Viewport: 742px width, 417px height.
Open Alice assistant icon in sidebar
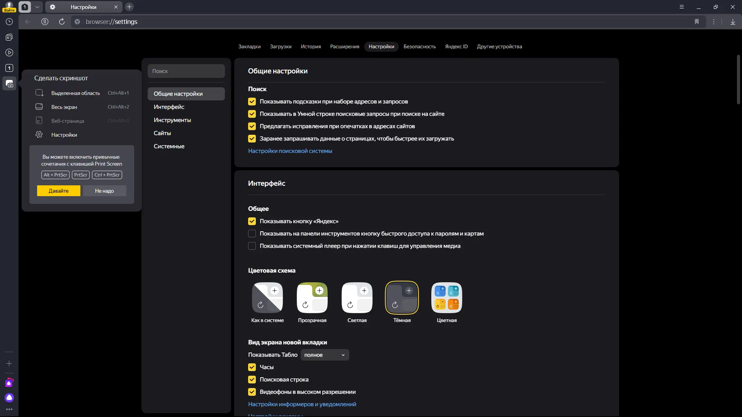tap(9, 398)
